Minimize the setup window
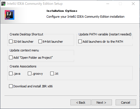This screenshot has width=140, height=109. (108, 4)
